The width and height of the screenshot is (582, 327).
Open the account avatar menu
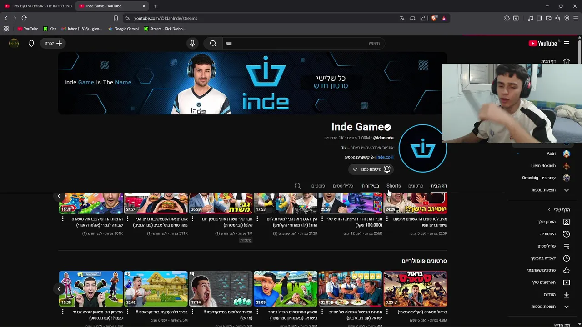(x=14, y=43)
